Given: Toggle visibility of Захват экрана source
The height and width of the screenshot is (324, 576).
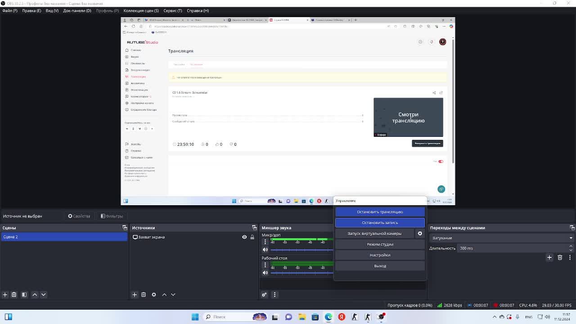Looking at the screenshot, I should [x=244, y=237].
